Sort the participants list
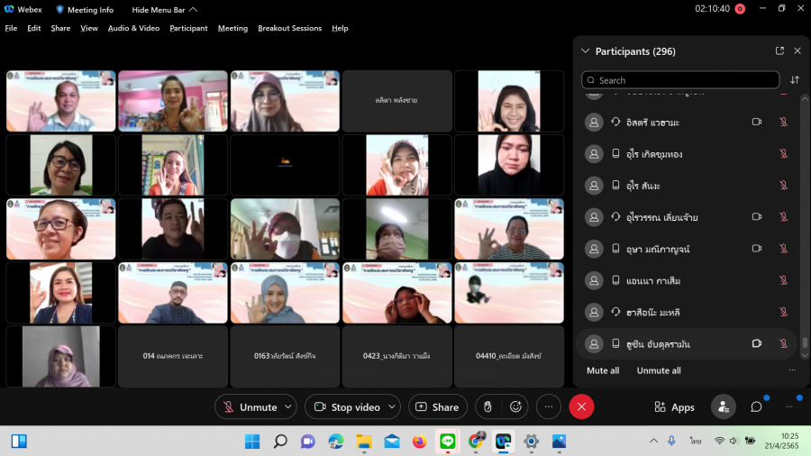The image size is (811, 456). tap(795, 80)
